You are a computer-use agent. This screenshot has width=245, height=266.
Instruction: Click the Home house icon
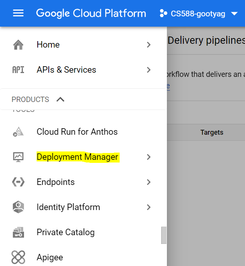[18, 45]
